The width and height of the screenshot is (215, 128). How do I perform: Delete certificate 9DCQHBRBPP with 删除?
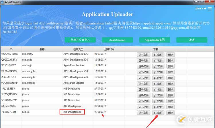click(171, 84)
